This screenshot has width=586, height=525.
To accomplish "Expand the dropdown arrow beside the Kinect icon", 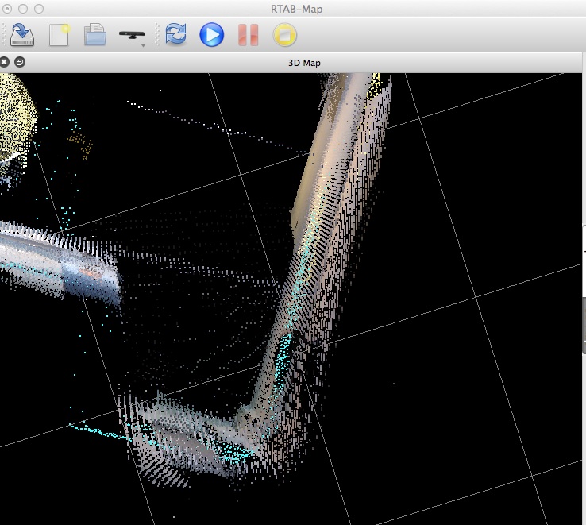I will (143, 45).
